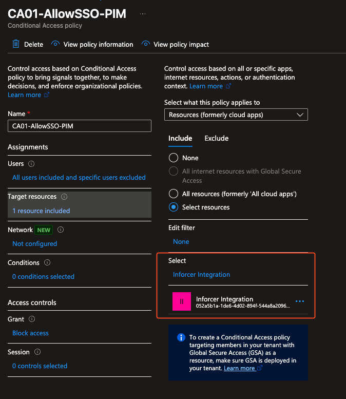The width and height of the screenshot is (346, 399).
Task: Click the info icon next to Users
Action: tap(31, 164)
